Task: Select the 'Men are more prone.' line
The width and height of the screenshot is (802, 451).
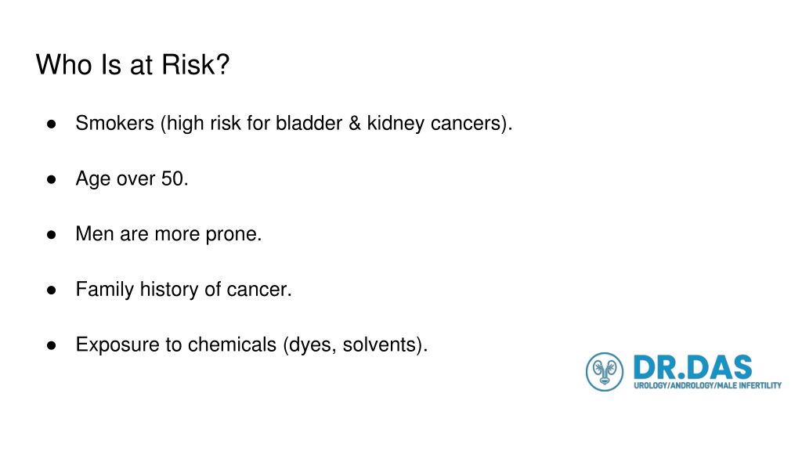Action: pyautogui.click(x=168, y=234)
